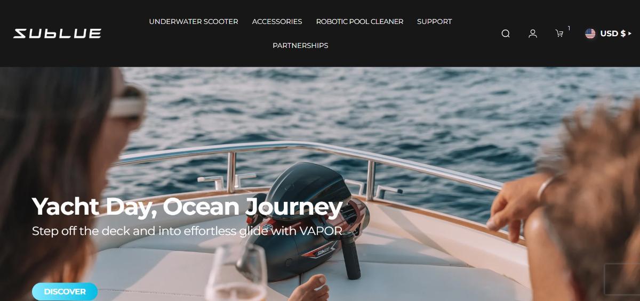Screen dimensions: 640x301
Task: Click the champagne glass in the banner image
Action: pyautogui.click(x=236, y=274)
